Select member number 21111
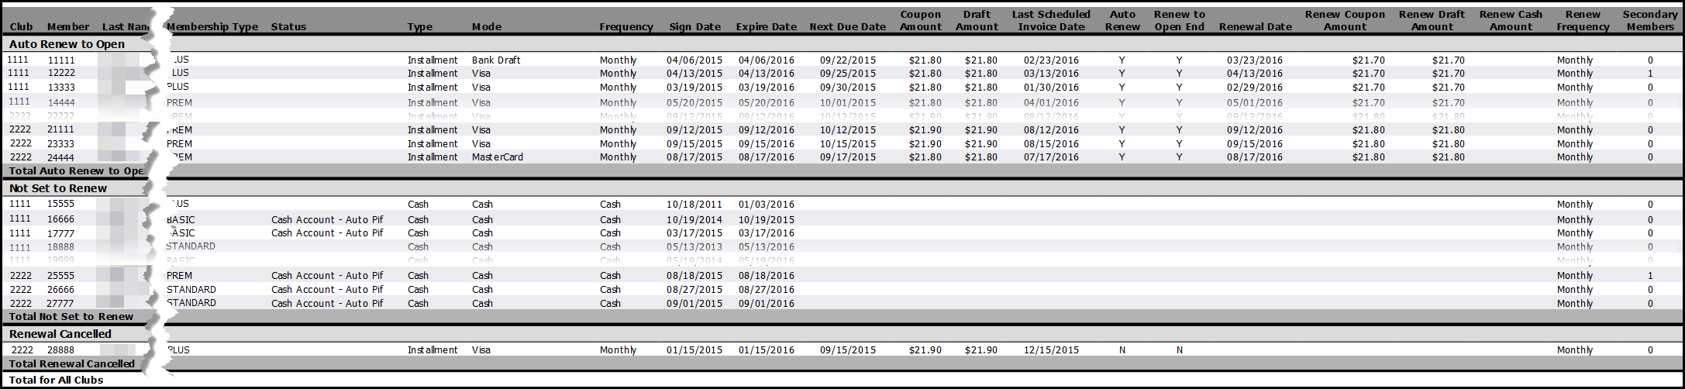The height and width of the screenshot is (389, 1685). coord(61,130)
